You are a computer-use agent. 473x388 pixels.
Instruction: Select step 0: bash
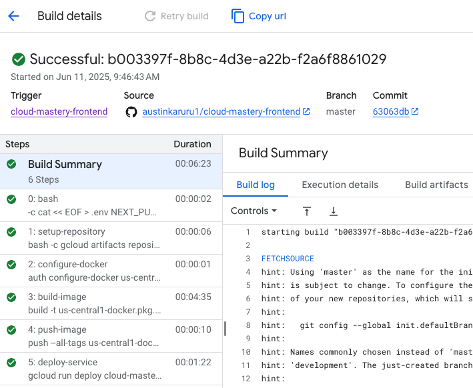click(x=111, y=205)
